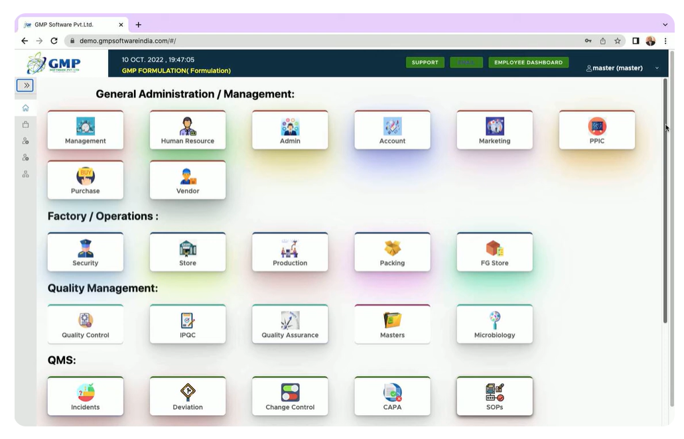Select the IPQC module
Image resolution: width=684 pixels, height=439 pixels.
coord(187,324)
